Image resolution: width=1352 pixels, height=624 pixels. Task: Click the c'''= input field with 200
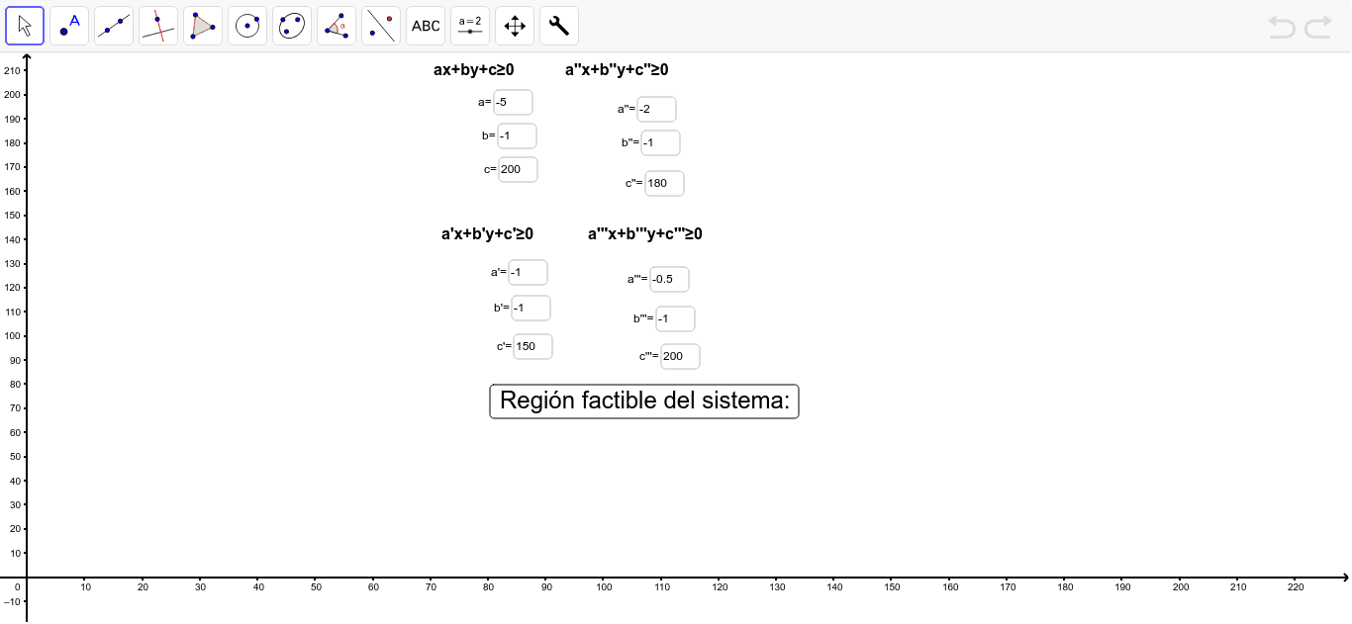681,356
